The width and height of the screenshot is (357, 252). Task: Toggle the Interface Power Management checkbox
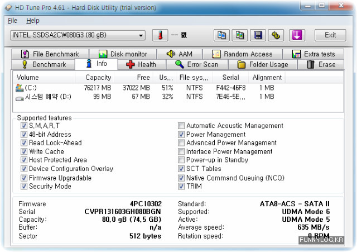pos(181,151)
